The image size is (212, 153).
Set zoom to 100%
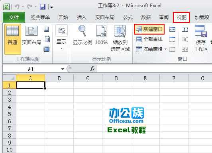(101, 35)
